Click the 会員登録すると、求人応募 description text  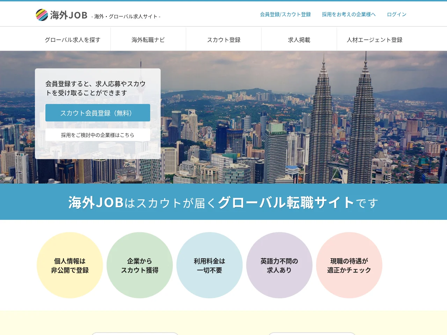point(95,88)
